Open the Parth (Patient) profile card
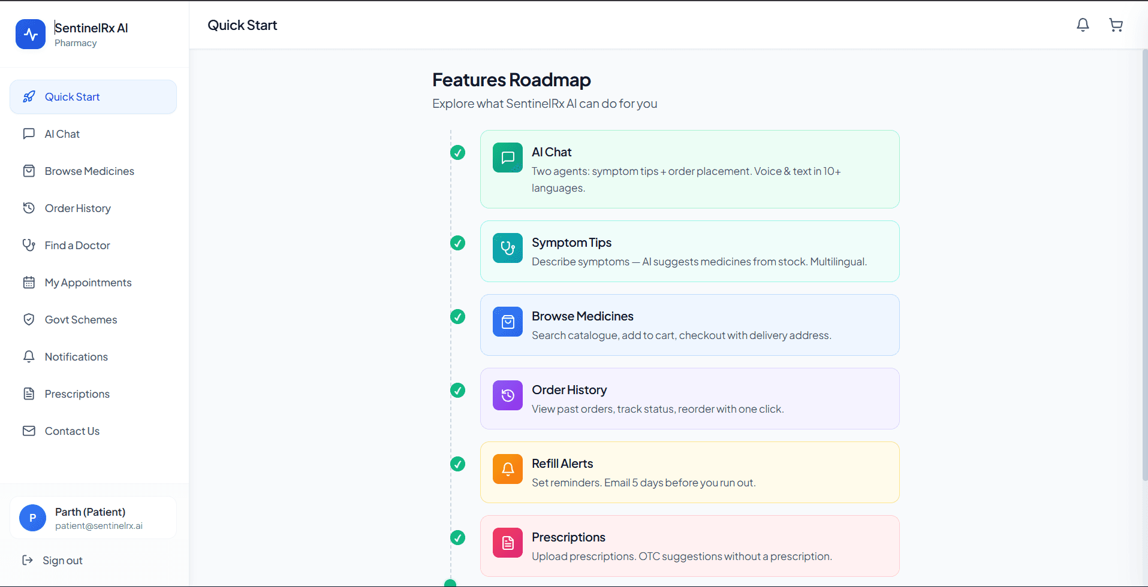Image resolution: width=1148 pixels, height=587 pixels. coord(93,518)
